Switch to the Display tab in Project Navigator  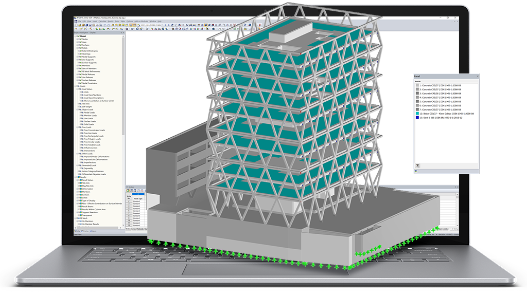(85, 232)
